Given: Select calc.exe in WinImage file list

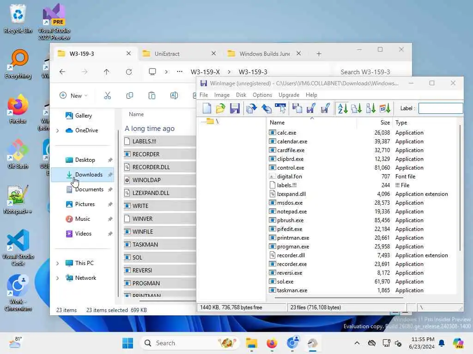Looking at the screenshot, I should click(x=286, y=132).
